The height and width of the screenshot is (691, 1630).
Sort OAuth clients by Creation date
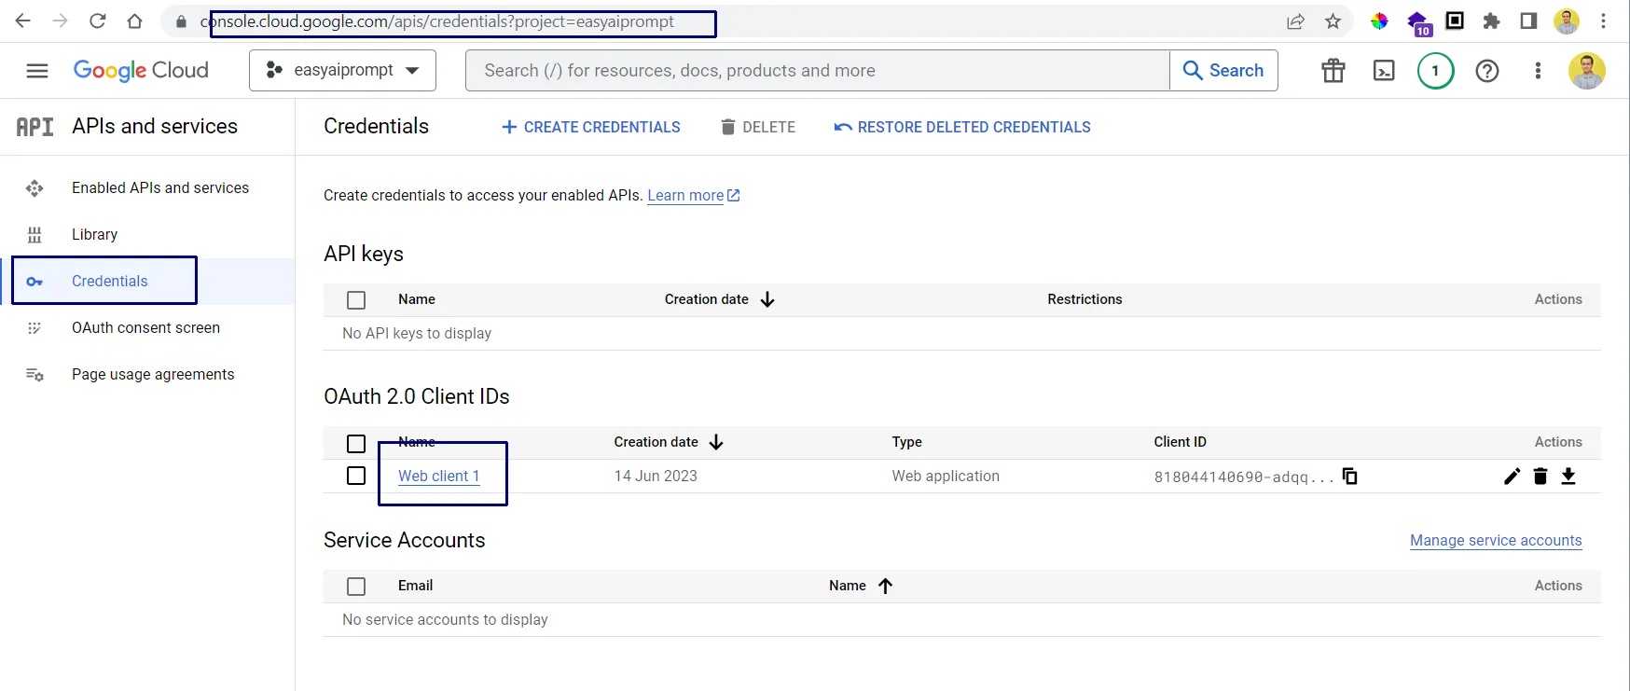pos(669,442)
